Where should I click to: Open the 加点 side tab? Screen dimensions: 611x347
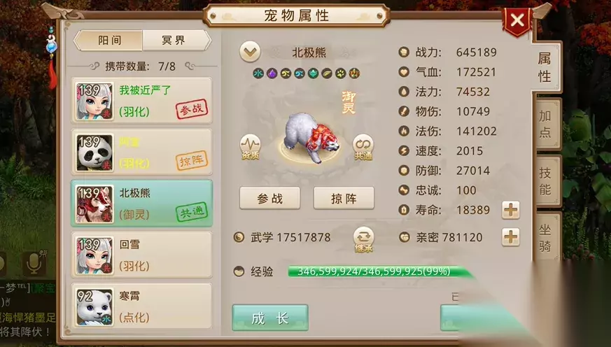coord(545,123)
